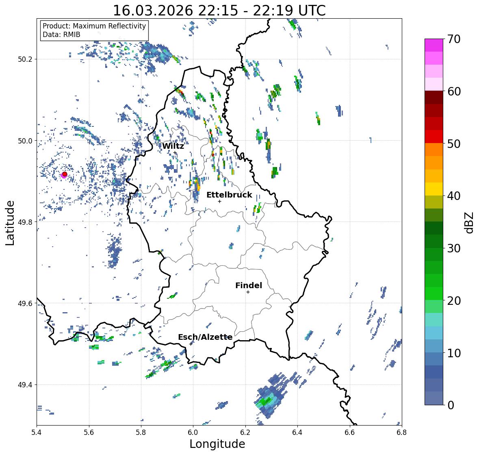Click the dark red colorbar segment below 60
479x454 pixels.
434,98
